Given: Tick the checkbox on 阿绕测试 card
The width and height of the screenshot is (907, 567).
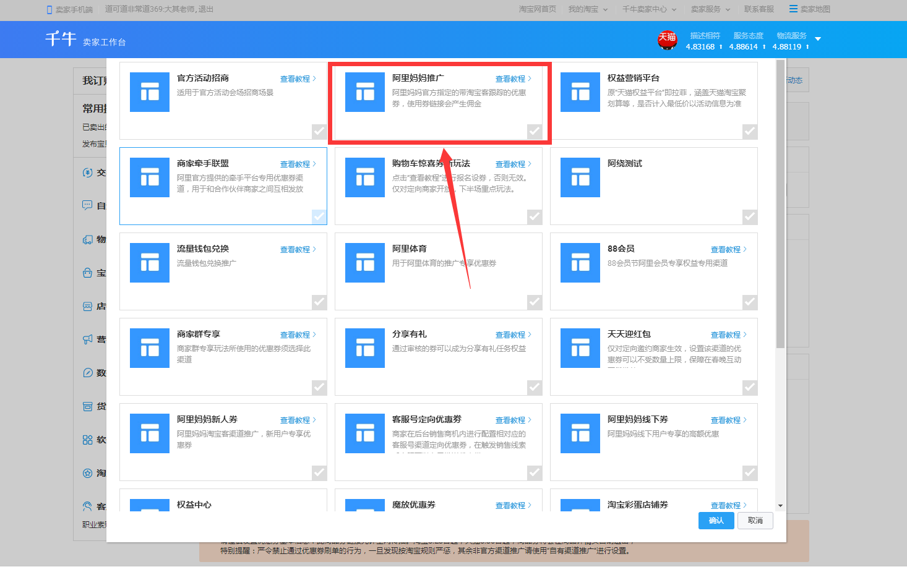Looking at the screenshot, I should 750,217.
